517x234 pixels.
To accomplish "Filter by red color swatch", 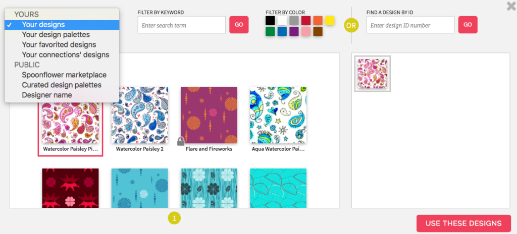I will pyautogui.click(x=305, y=21).
